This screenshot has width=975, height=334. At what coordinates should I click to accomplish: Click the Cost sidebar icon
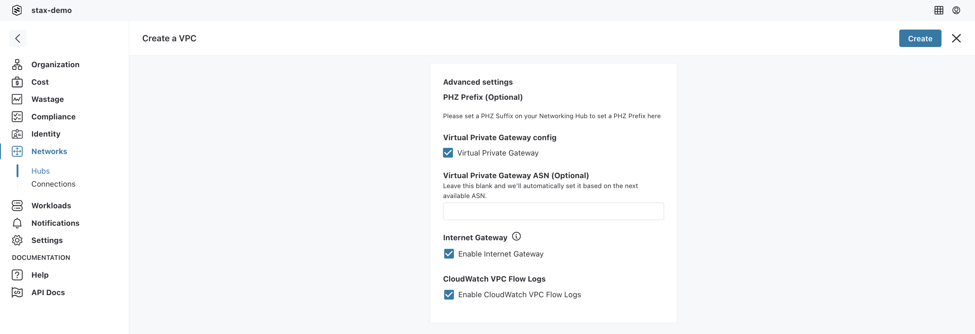pos(18,81)
